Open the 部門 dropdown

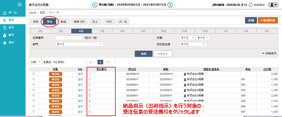click(x=79, y=44)
